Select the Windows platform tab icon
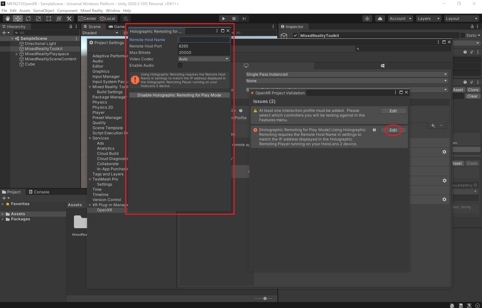This screenshot has height=308, width=482. click(383, 66)
